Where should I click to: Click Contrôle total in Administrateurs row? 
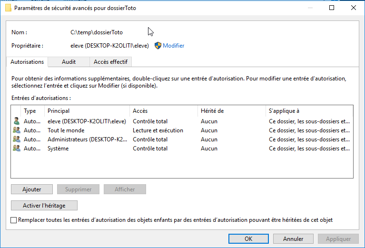pyautogui.click(x=150, y=139)
